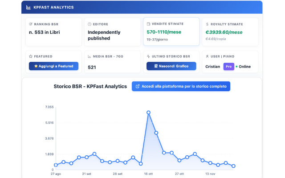Click the Royalty Stimate dollar icon
This screenshot has width=285, height=178.
click(207, 24)
